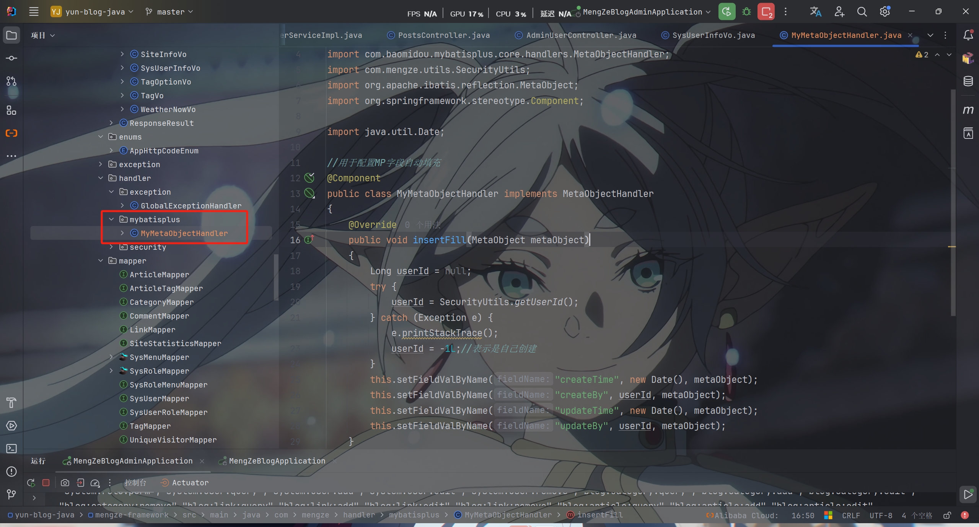
Task: Click the editor vertical scrollbar
Action: (x=953, y=203)
